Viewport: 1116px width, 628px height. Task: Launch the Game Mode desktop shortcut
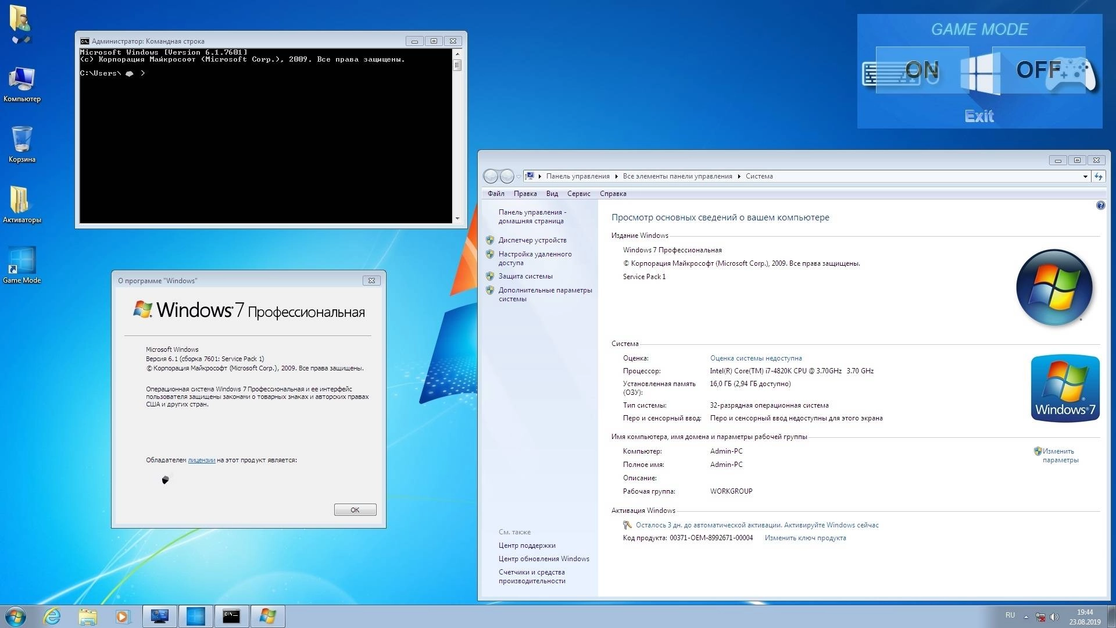click(x=22, y=265)
